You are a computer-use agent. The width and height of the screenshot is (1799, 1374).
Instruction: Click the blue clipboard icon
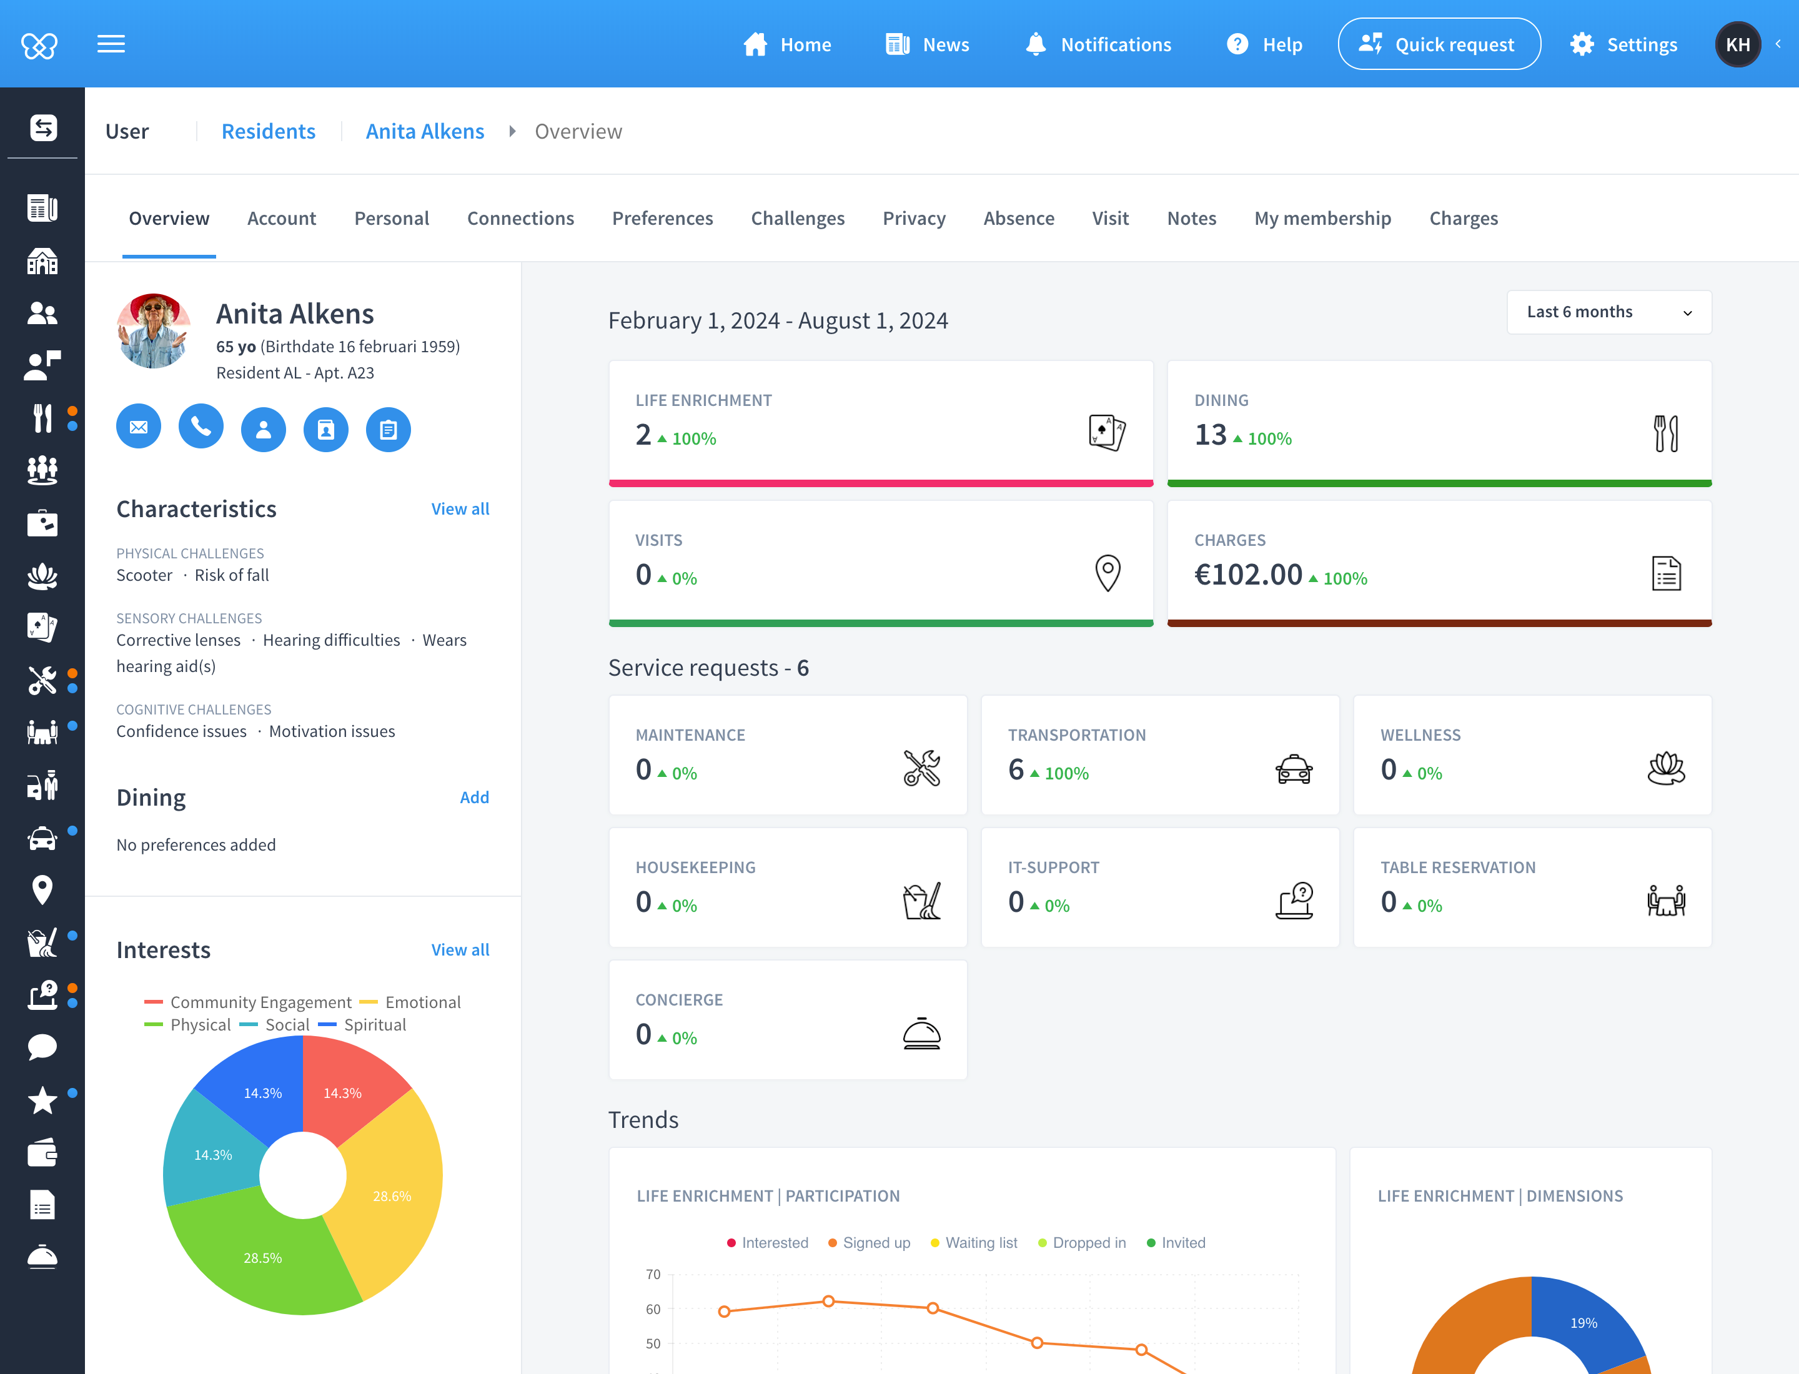click(389, 430)
